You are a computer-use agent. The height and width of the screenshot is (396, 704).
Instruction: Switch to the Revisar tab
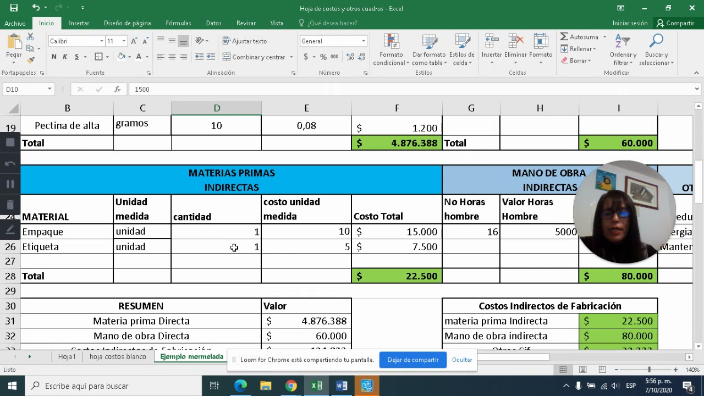246,23
